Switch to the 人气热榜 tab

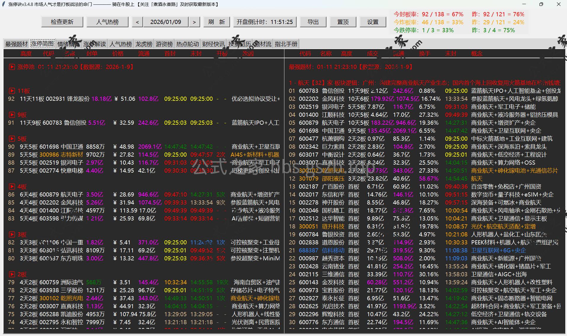[x=121, y=44]
